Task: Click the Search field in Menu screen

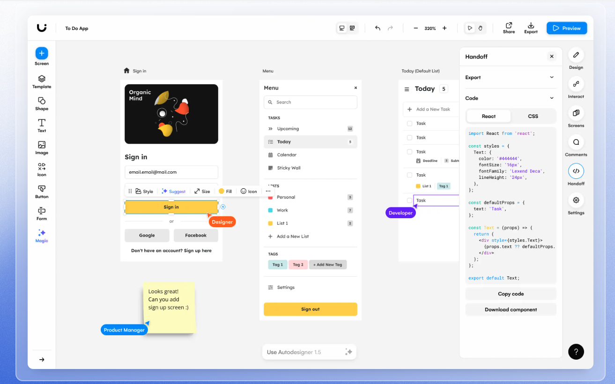Action: coord(311,102)
